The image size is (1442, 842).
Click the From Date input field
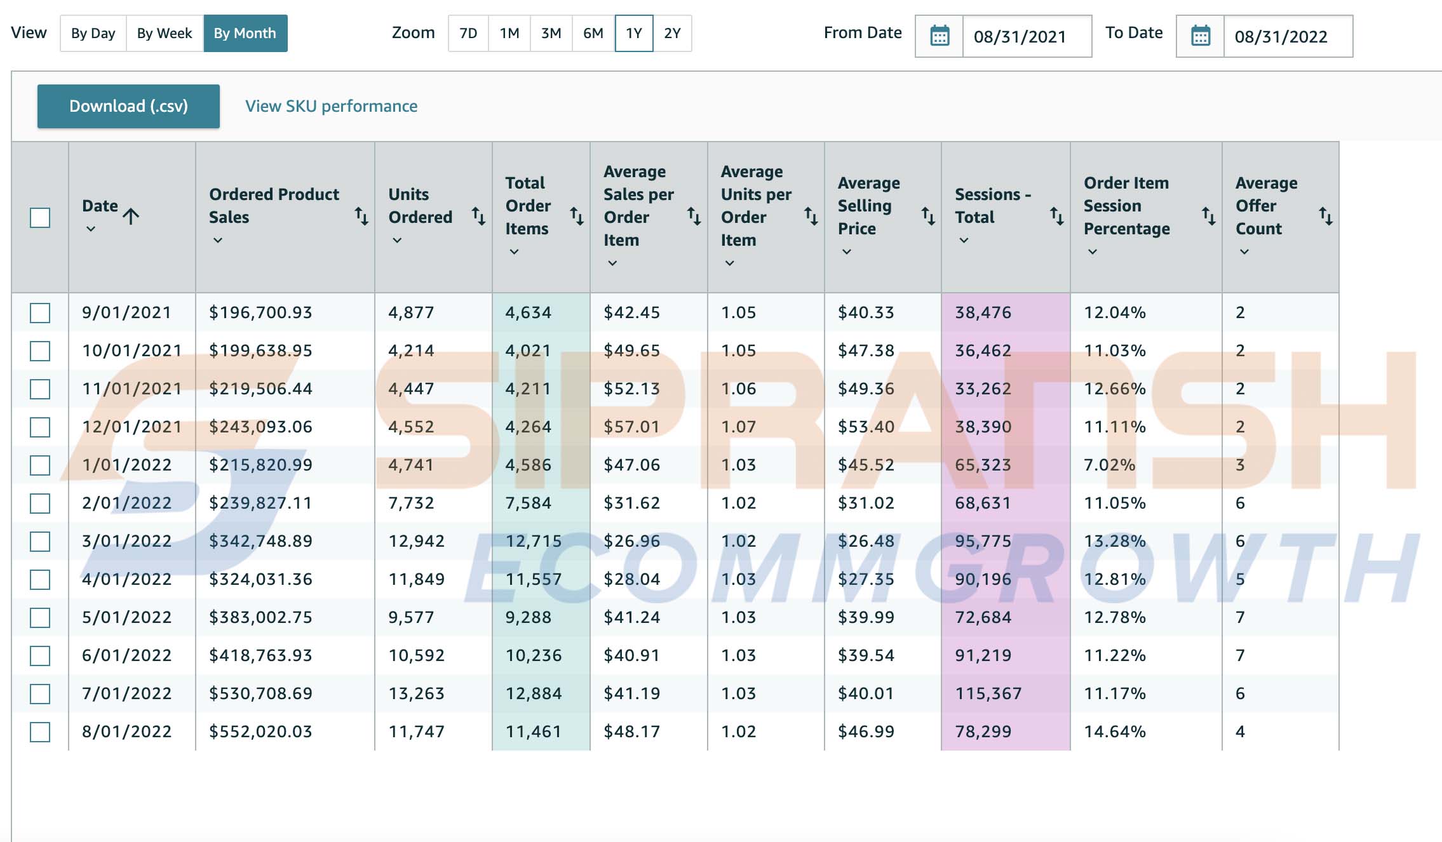point(1027,36)
